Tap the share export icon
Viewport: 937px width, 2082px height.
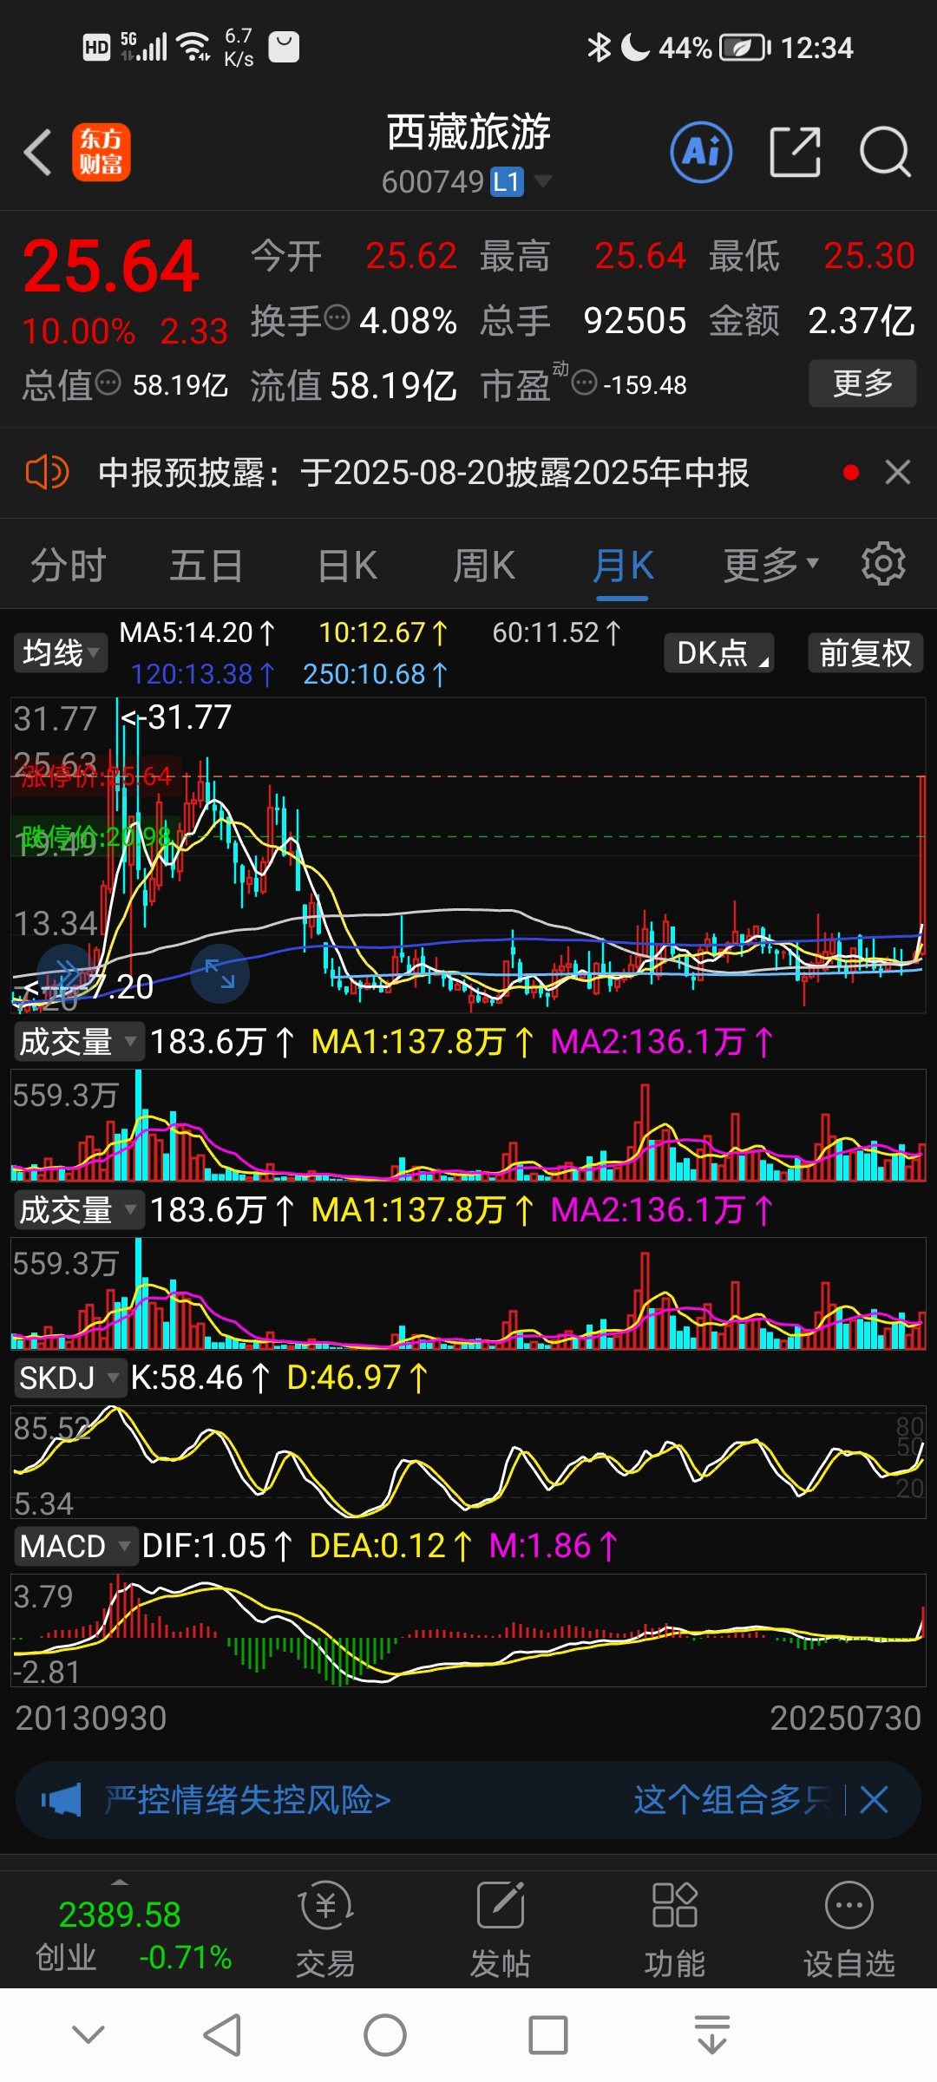coord(795,152)
